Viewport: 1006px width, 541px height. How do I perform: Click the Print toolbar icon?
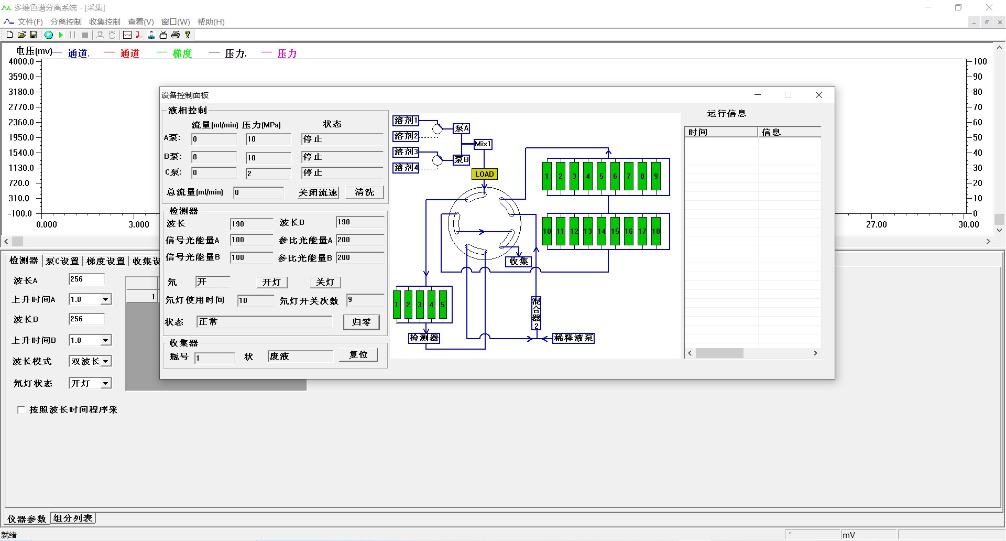click(x=176, y=35)
